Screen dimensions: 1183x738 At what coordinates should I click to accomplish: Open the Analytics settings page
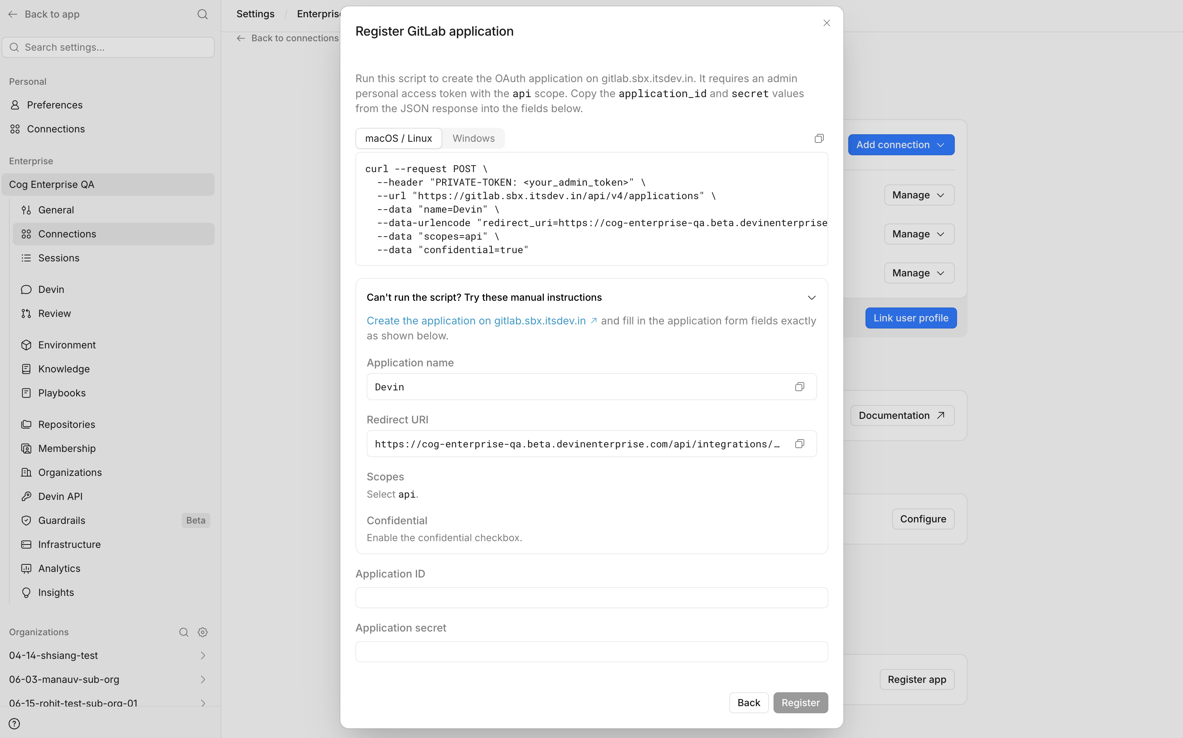coord(113,568)
